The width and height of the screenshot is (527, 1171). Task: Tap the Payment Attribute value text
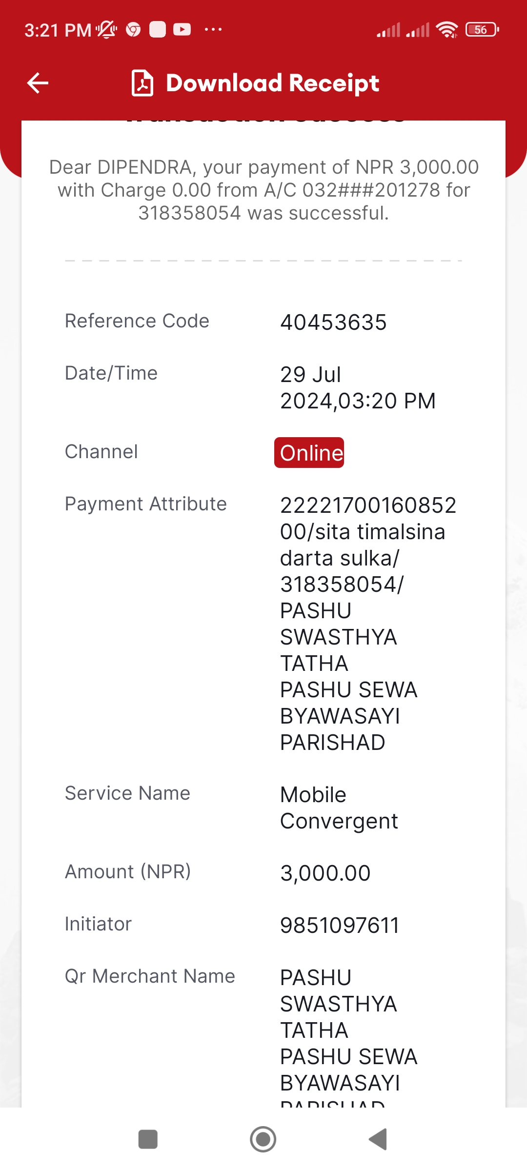(x=368, y=624)
